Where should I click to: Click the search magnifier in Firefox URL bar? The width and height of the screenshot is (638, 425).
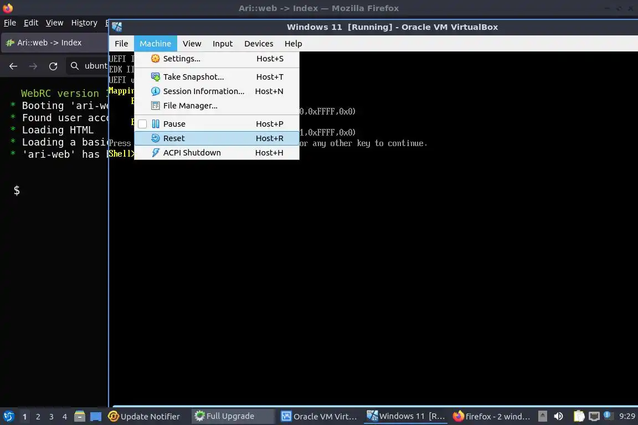(74, 66)
